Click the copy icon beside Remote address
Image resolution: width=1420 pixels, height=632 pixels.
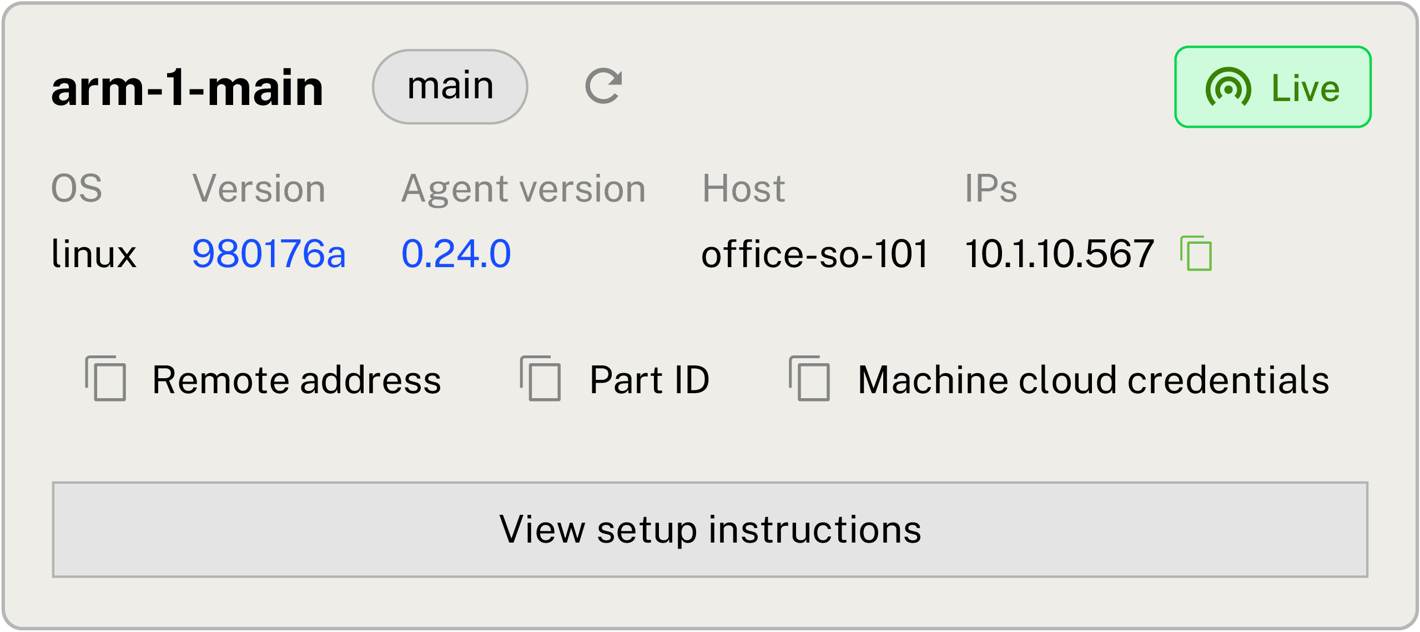point(106,379)
